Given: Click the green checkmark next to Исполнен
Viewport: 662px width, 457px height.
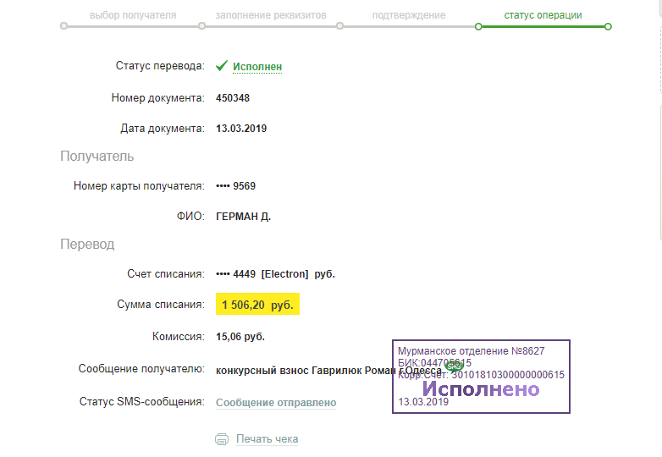Looking at the screenshot, I should pos(222,66).
